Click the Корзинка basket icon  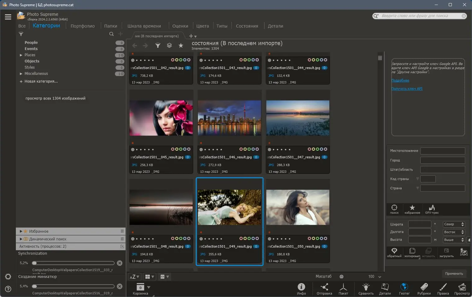click(x=140, y=287)
